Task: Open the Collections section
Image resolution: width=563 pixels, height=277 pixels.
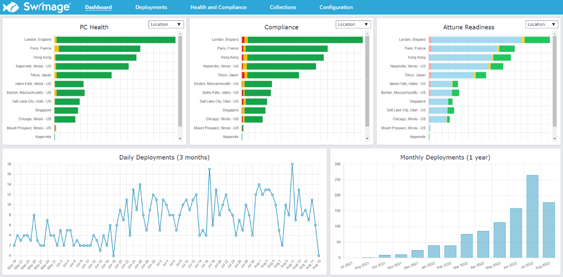Action: 283,7
